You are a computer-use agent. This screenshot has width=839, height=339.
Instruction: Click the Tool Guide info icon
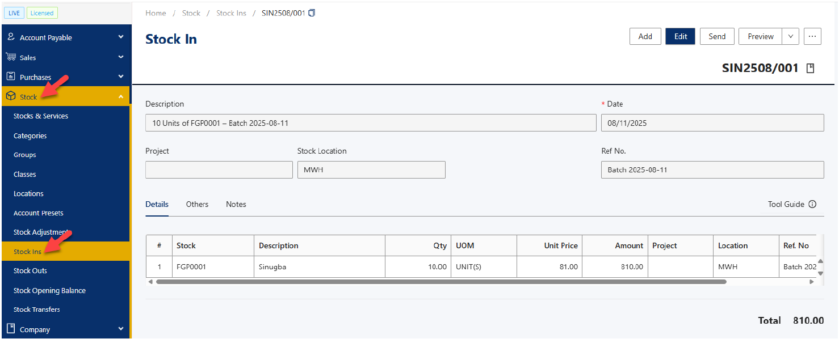point(812,204)
